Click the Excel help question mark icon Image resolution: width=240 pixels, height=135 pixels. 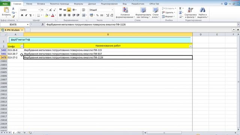pos(226,4)
